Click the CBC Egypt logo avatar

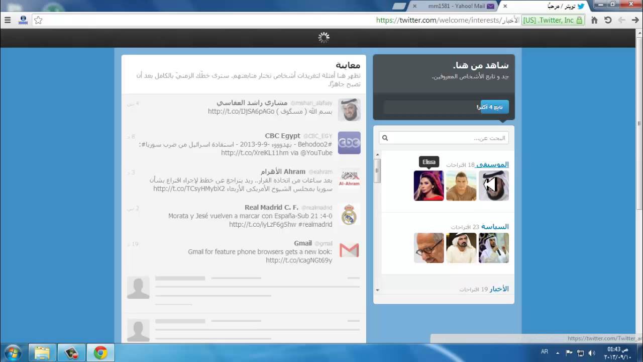point(349,143)
